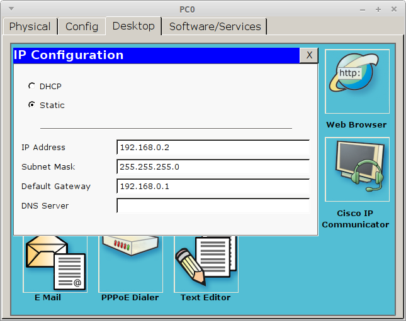This screenshot has height=321, width=406.
Task: Open the PPPoE Dialer icon
Action: coord(130,264)
